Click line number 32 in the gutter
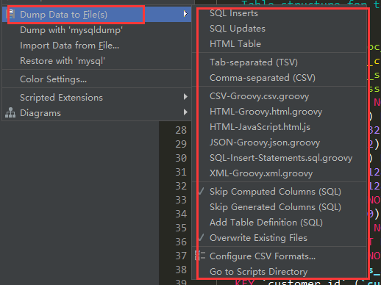The image size is (381, 285). tap(181, 186)
